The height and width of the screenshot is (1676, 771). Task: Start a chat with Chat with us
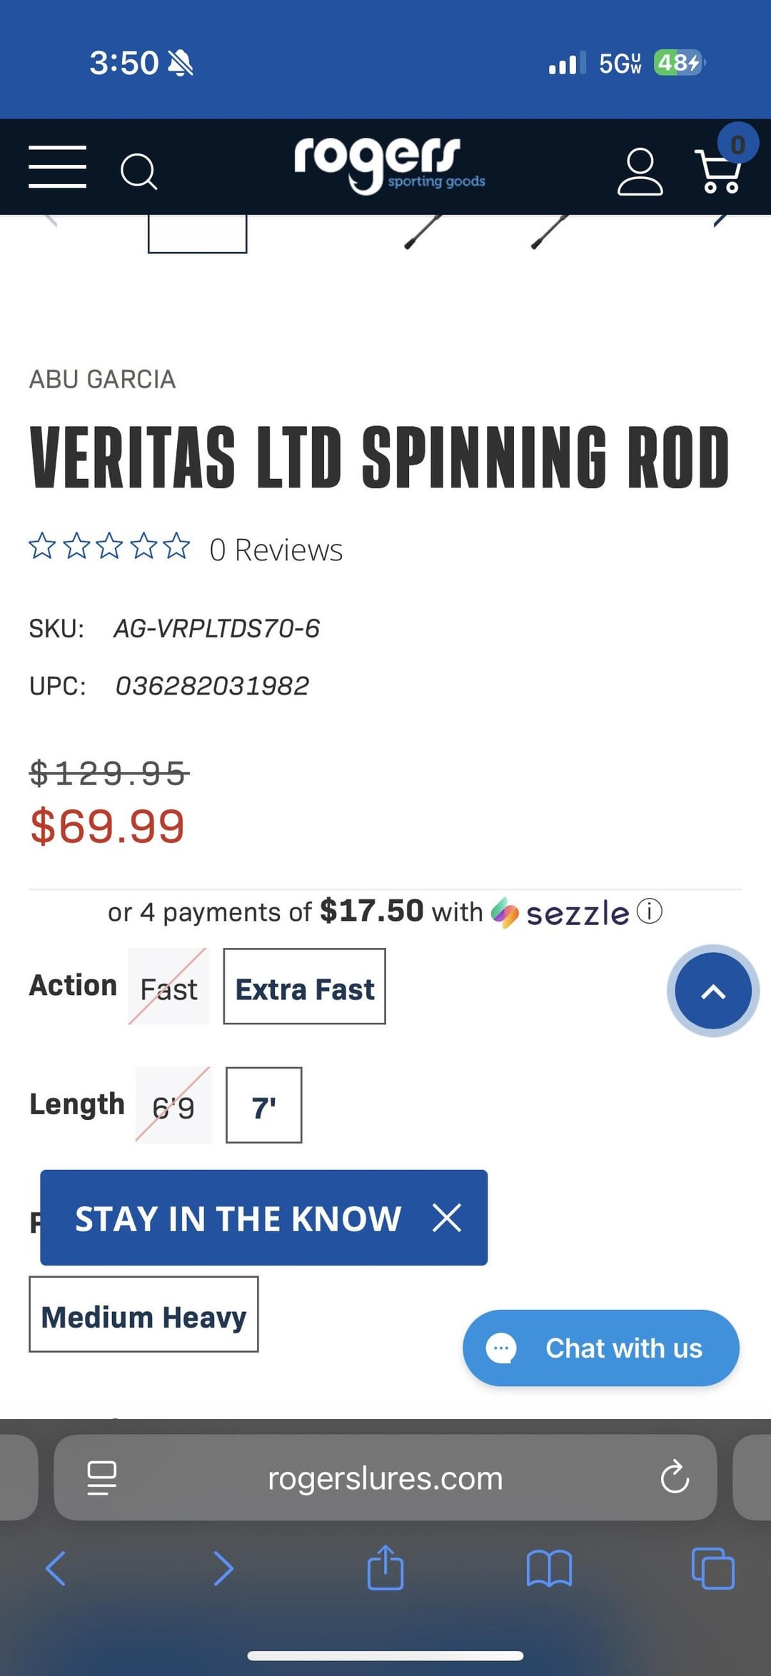pos(601,1348)
